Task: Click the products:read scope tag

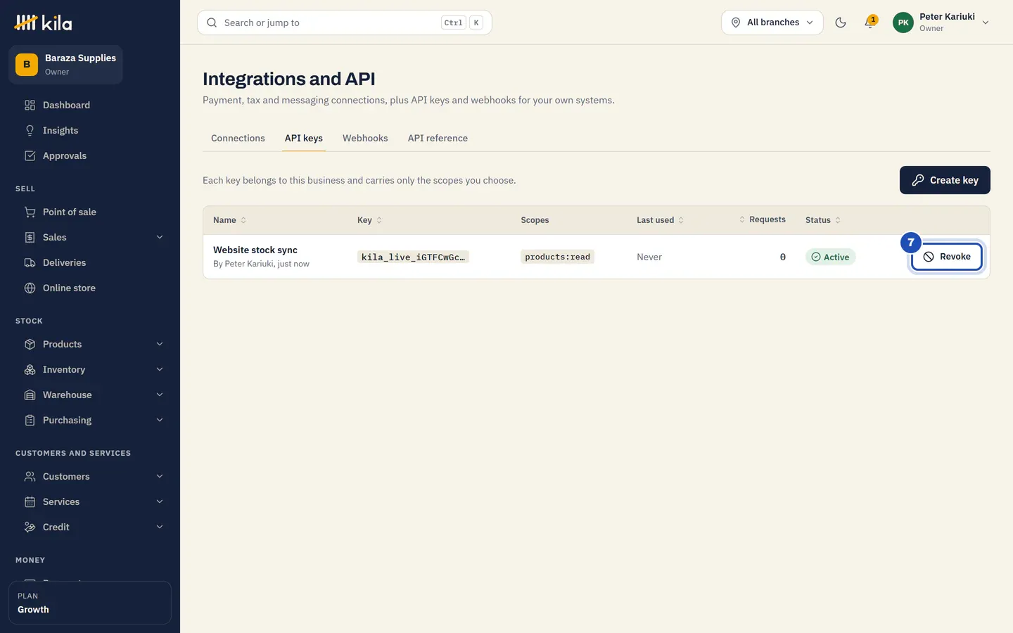Action: coord(558,257)
